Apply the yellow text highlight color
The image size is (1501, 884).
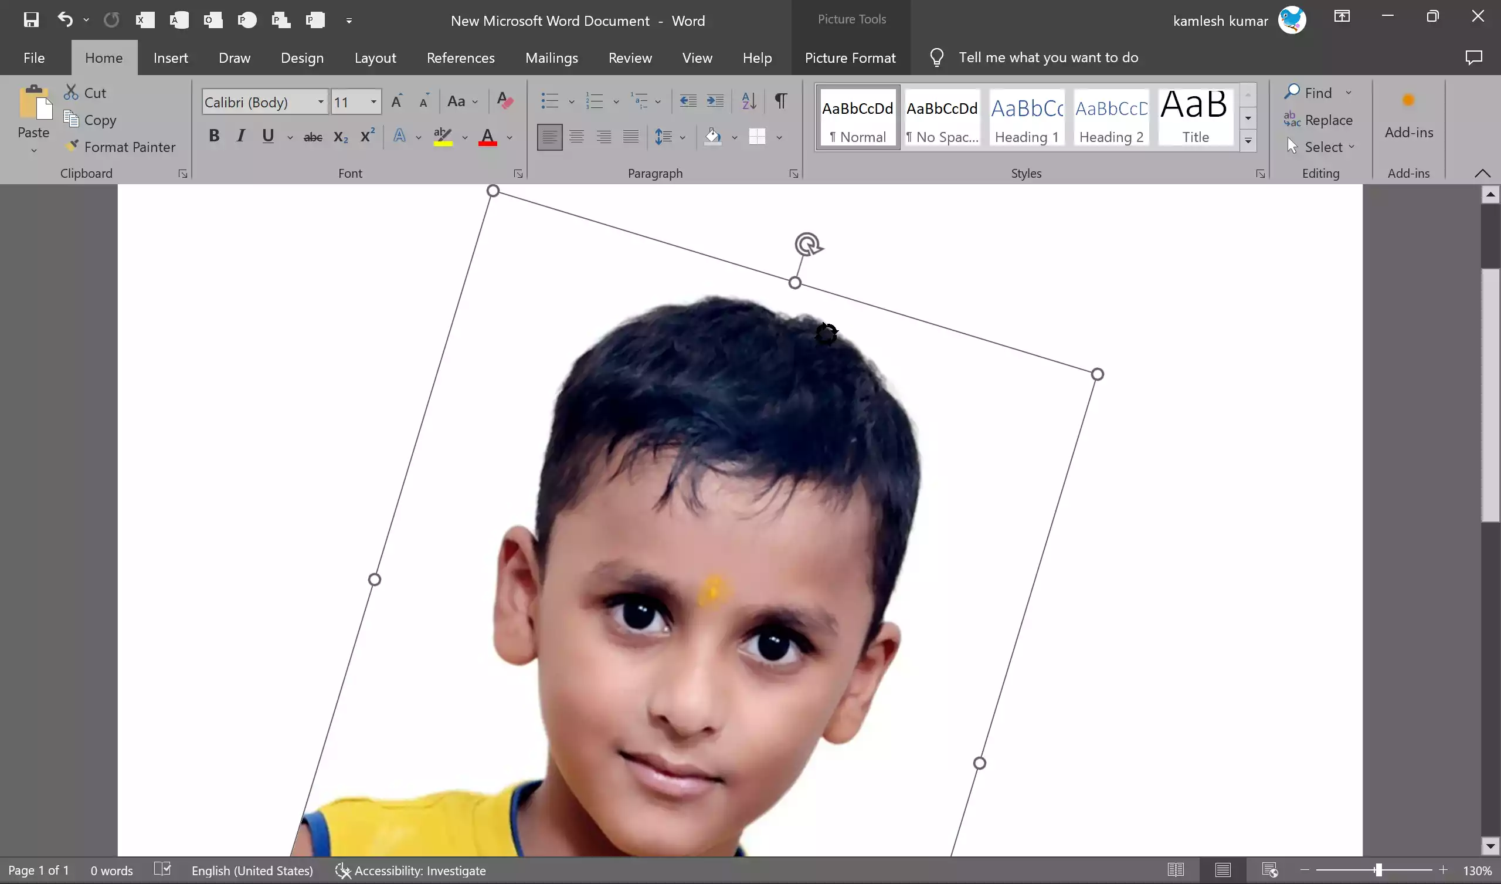point(443,137)
